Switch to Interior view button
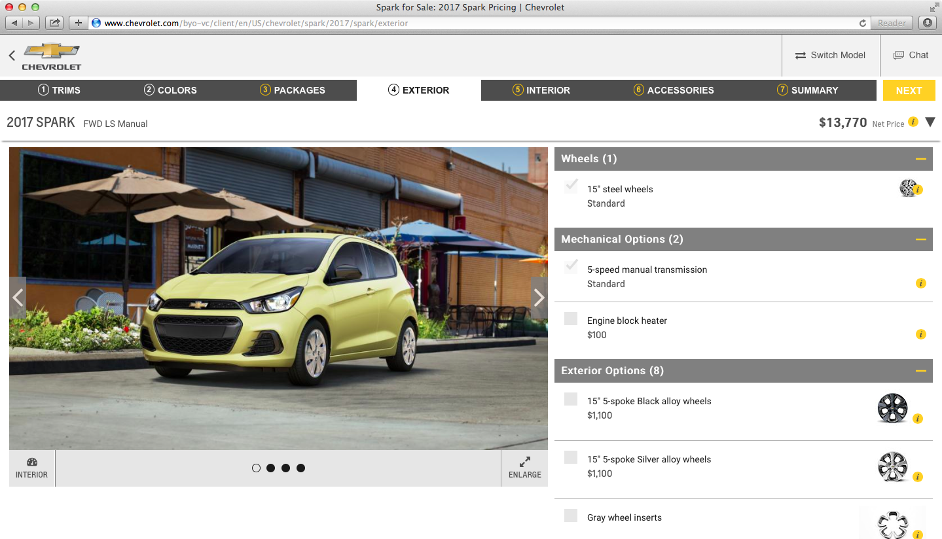 (32, 468)
